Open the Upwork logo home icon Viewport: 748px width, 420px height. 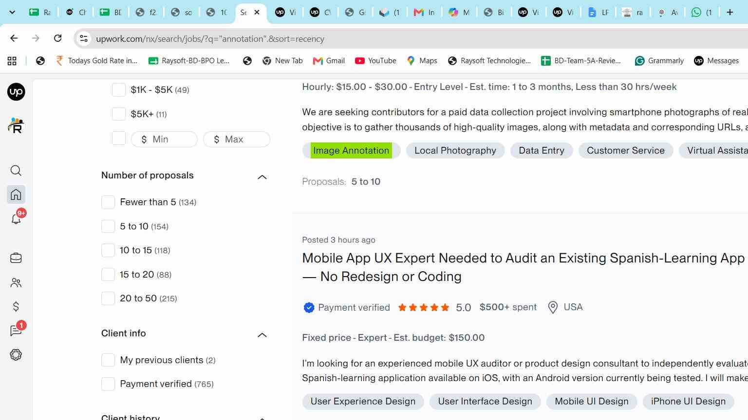point(16,92)
